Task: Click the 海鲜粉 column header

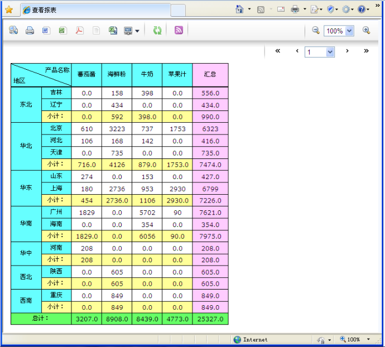Action: click(x=117, y=75)
